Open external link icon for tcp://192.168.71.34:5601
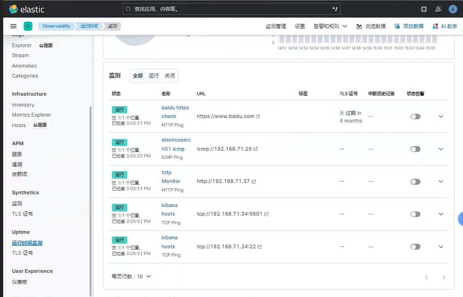Screen dimensions: 463x297 pos(267,214)
